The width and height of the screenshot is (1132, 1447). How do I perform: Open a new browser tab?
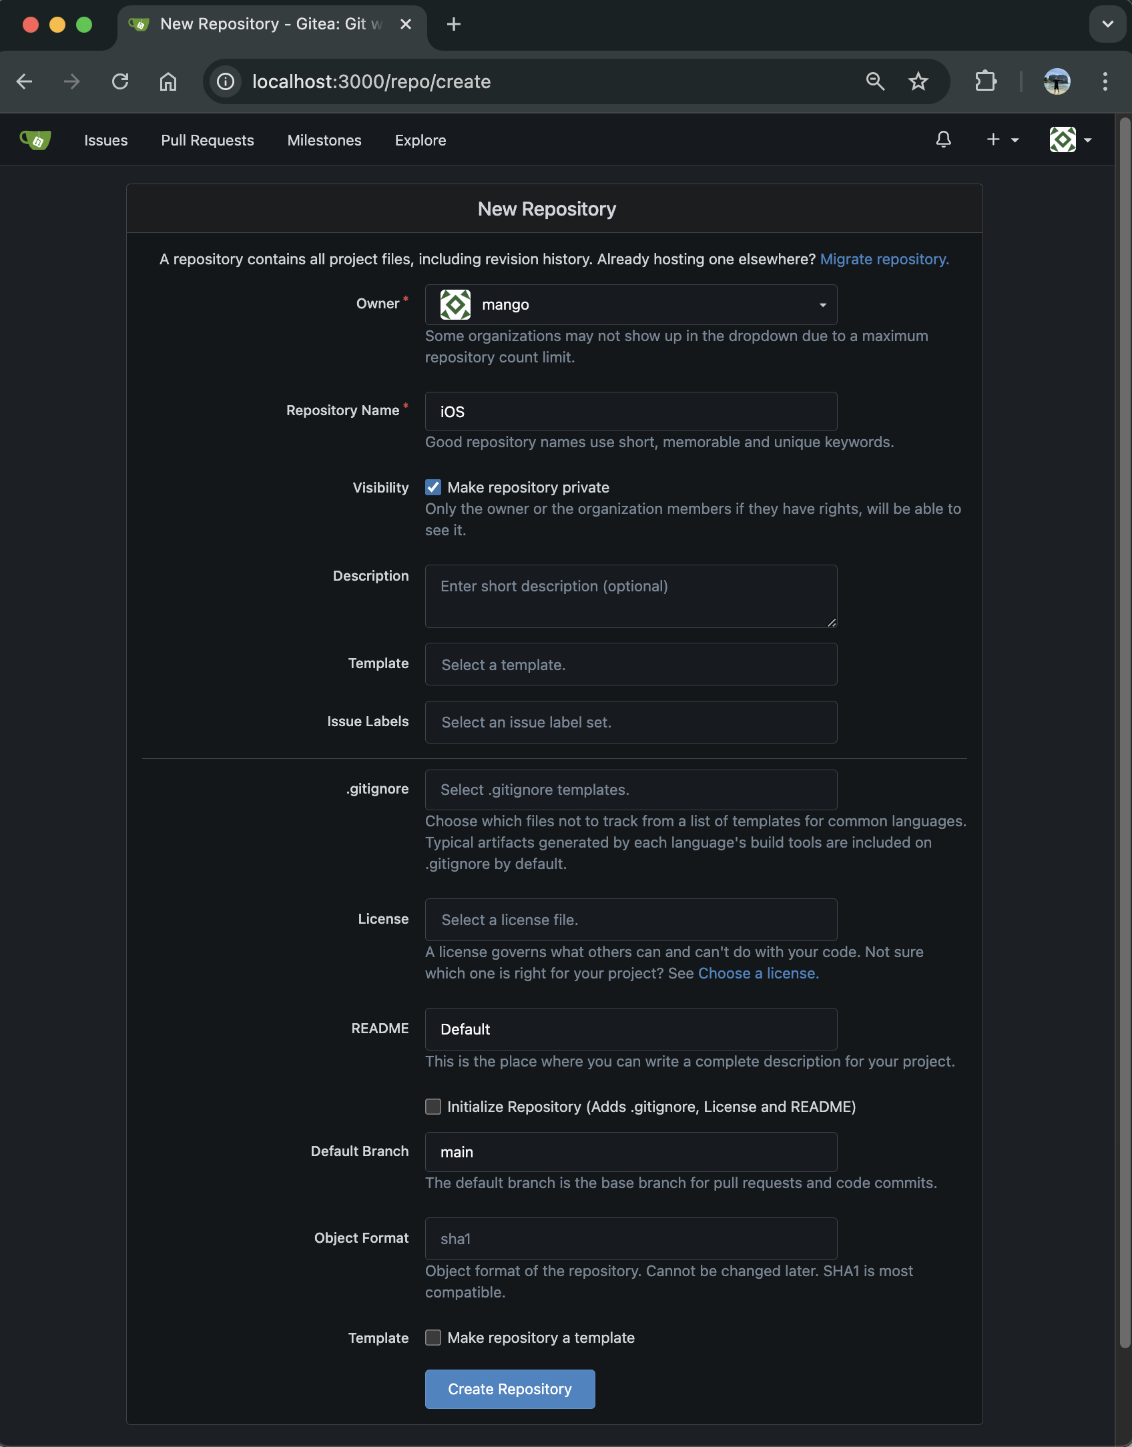pyautogui.click(x=454, y=25)
